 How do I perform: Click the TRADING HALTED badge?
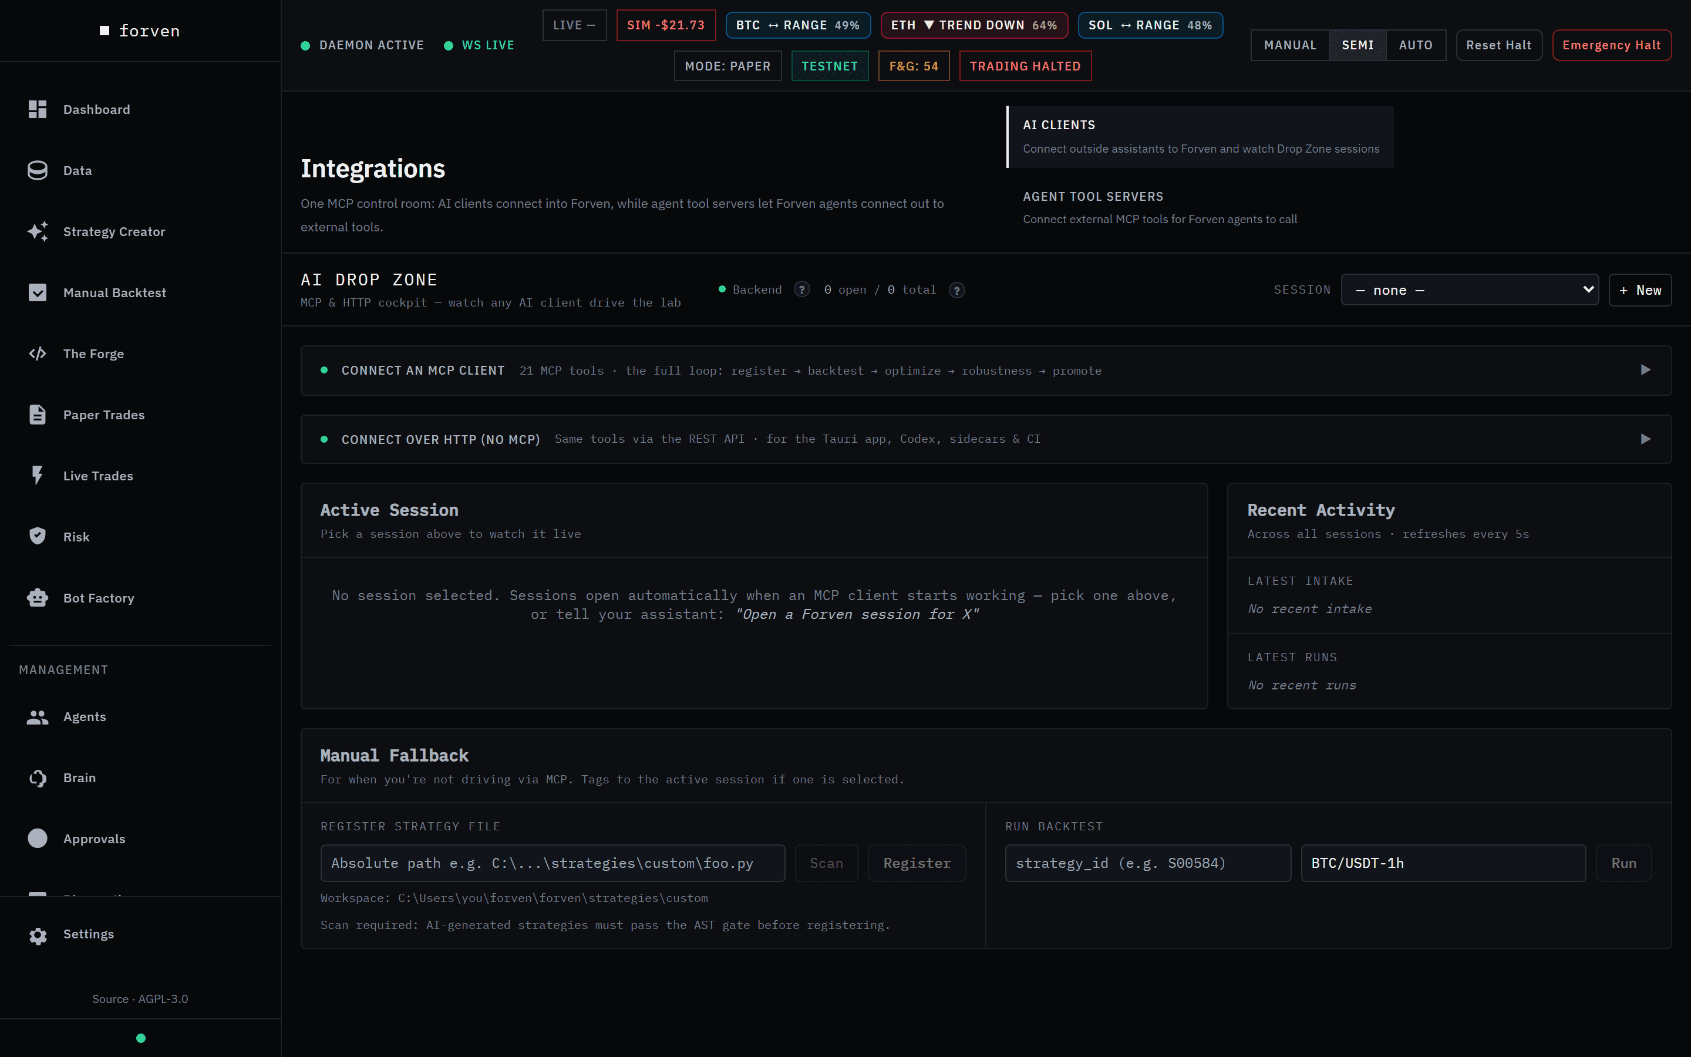1025,66
